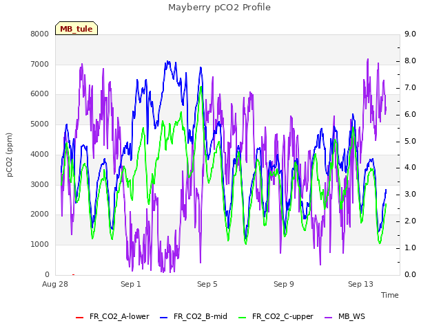Click the 5.0 right axis value
Image resolution: width=441 pixels, height=330 pixels.
[410, 141]
